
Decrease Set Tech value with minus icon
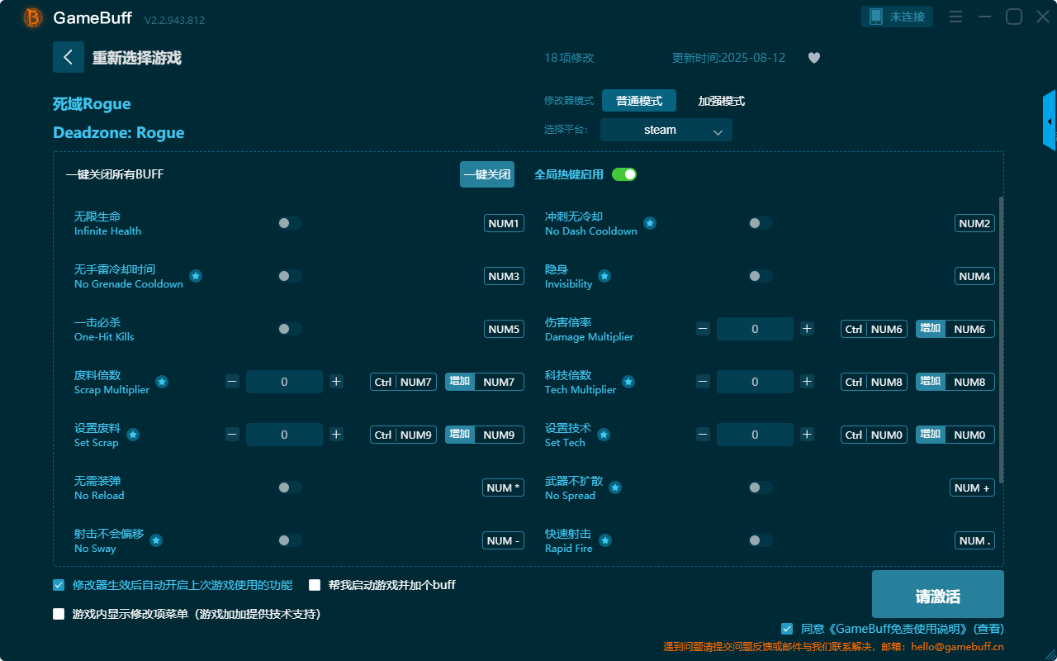pos(703,435)
